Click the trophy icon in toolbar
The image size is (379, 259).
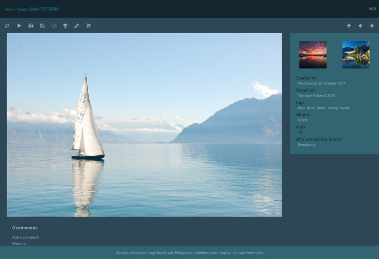tap(65, 26)
